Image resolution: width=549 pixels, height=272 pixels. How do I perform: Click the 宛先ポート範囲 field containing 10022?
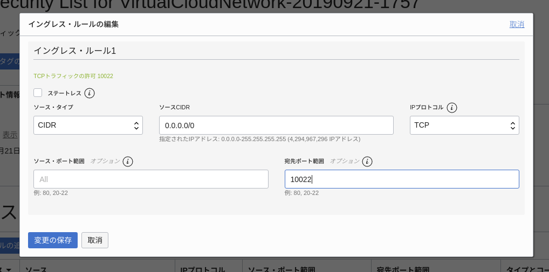(401, 179)
